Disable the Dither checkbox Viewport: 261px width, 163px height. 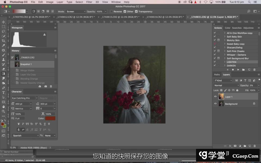[x=125, y=11]
